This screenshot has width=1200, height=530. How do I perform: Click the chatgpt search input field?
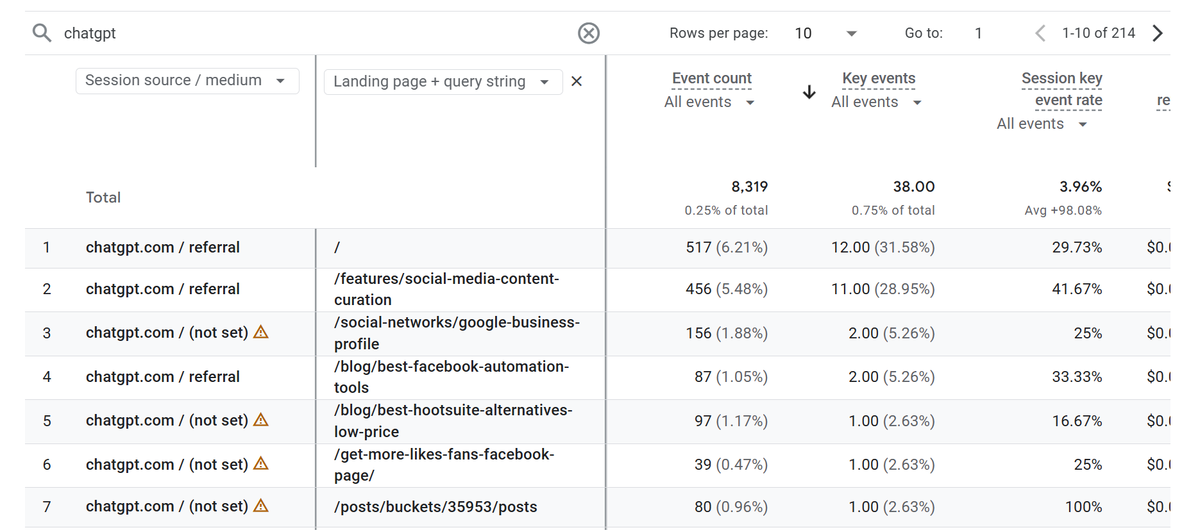[314, 33]
